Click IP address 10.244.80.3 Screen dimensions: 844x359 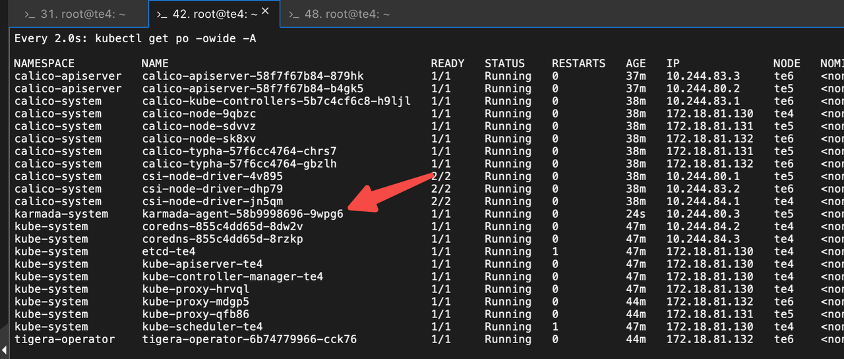tap(703, 214)
